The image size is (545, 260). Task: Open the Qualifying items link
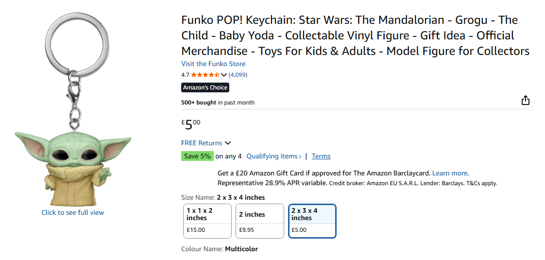coord(273,156)
